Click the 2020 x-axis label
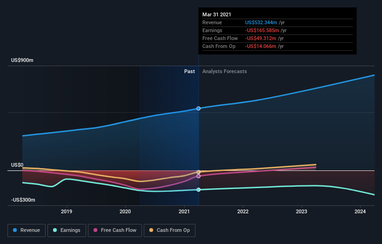Screen dimensions: 382x244 click(x=125, y=211)
